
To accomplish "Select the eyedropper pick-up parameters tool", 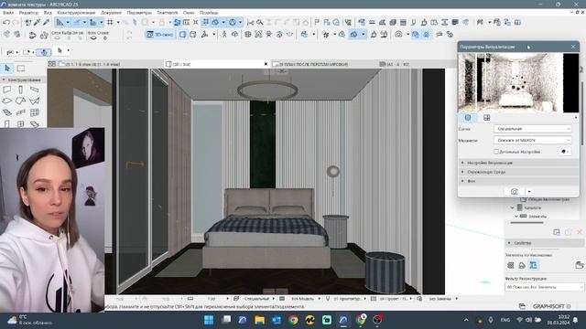I will 37,23.
